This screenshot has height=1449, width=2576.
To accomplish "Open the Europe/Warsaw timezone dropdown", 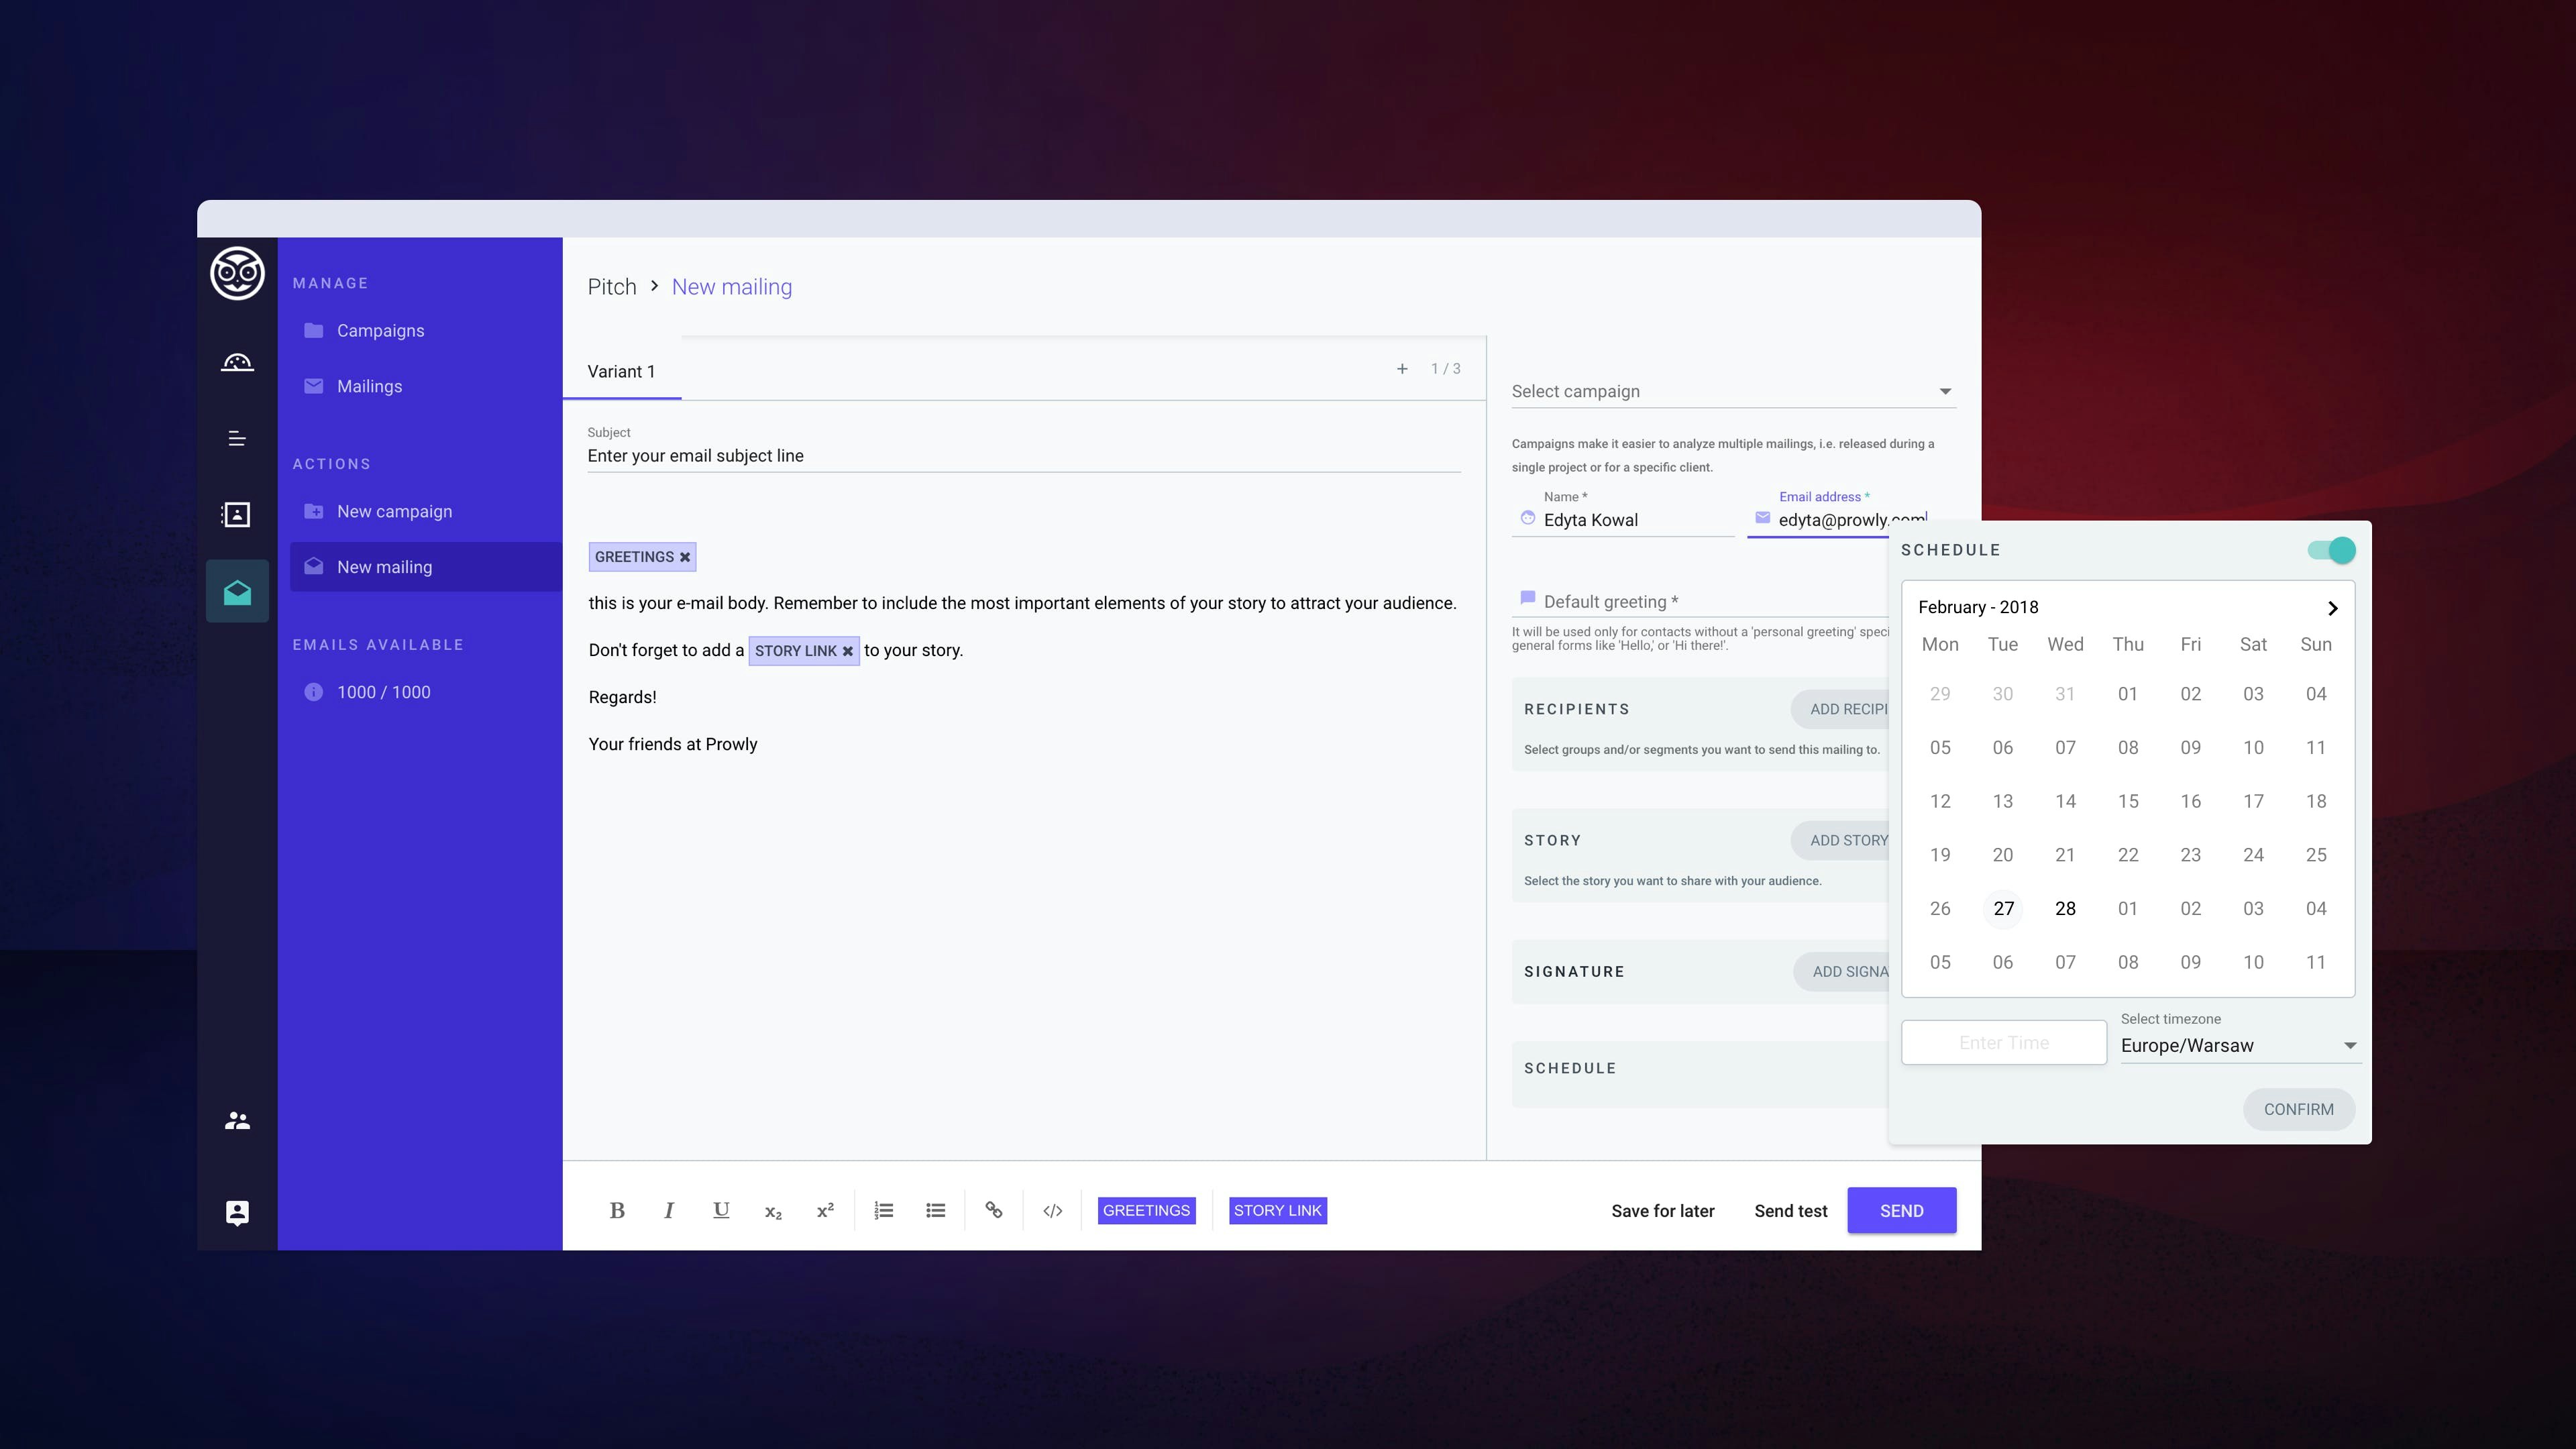I will pyautogui.click(x=2240, y=1045).
